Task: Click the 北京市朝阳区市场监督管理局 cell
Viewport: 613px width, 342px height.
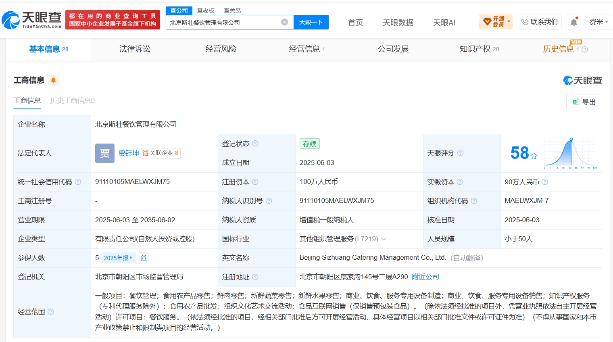Action: [x=139, y=277]
